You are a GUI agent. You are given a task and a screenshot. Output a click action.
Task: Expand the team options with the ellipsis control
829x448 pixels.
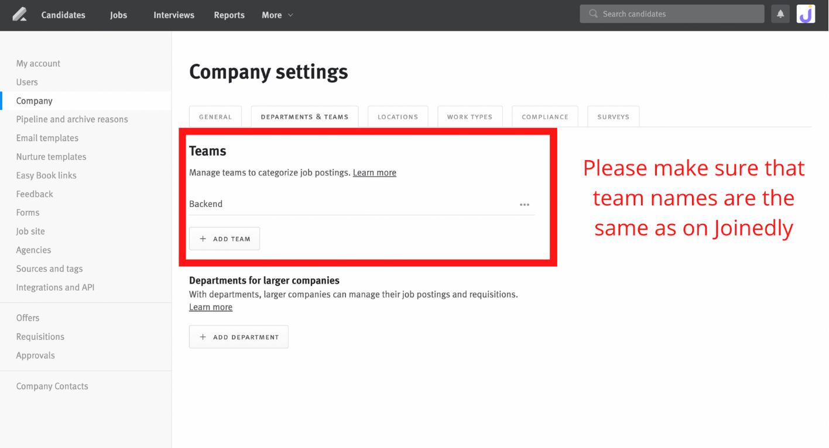[524, 204]
